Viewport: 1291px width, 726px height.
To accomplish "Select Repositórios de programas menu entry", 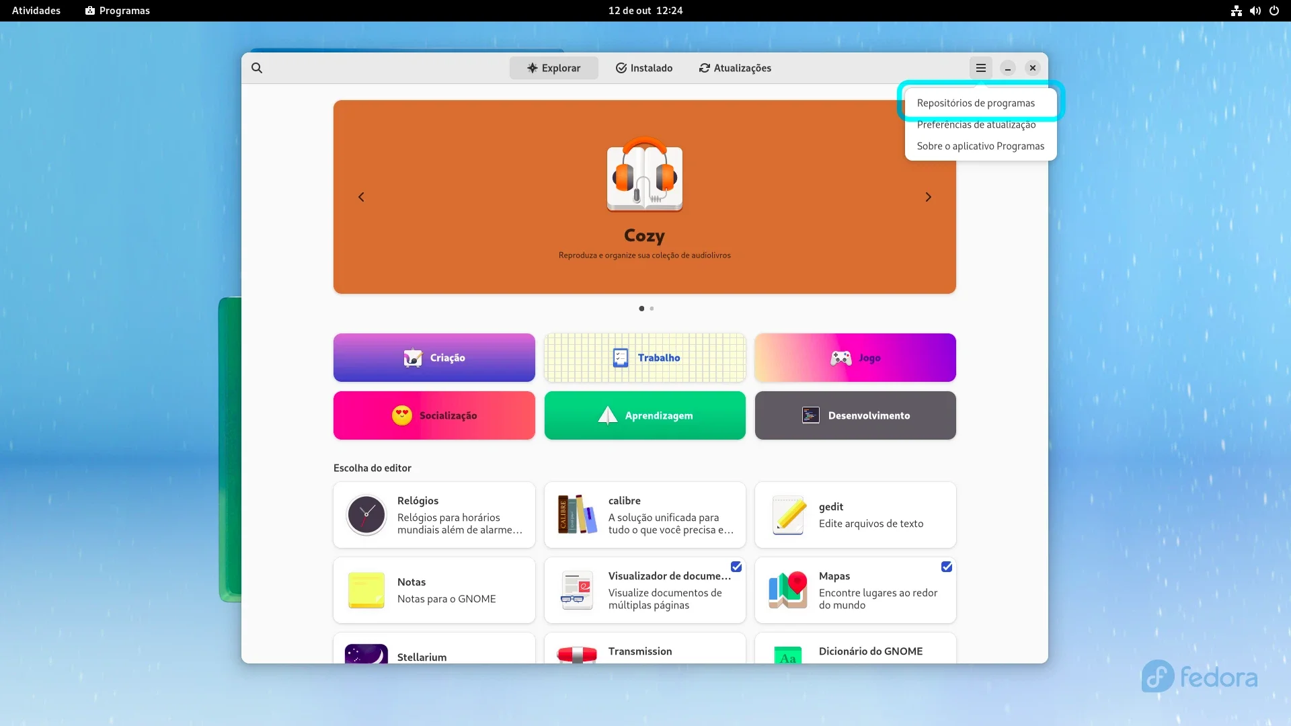I will [980, 103].
